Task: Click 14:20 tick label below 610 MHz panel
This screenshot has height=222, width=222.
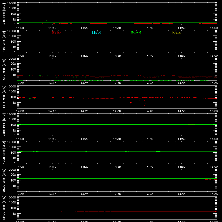Action: 85,84
